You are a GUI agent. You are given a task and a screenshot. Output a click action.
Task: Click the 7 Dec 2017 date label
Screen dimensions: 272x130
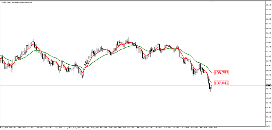click(158, 128)
